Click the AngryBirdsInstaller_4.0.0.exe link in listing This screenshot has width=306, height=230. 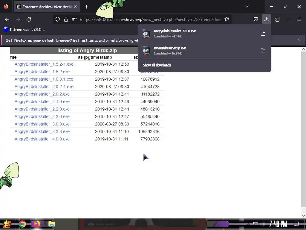coord(42,139)
